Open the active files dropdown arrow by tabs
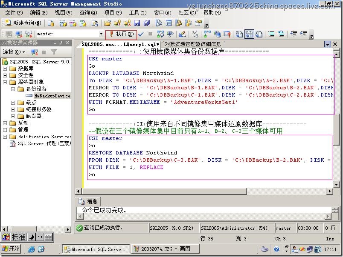343x257 pixels. click(327, 44)
